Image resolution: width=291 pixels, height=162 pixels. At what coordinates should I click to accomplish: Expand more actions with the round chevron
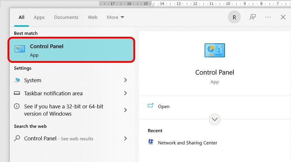click(215, 120)
